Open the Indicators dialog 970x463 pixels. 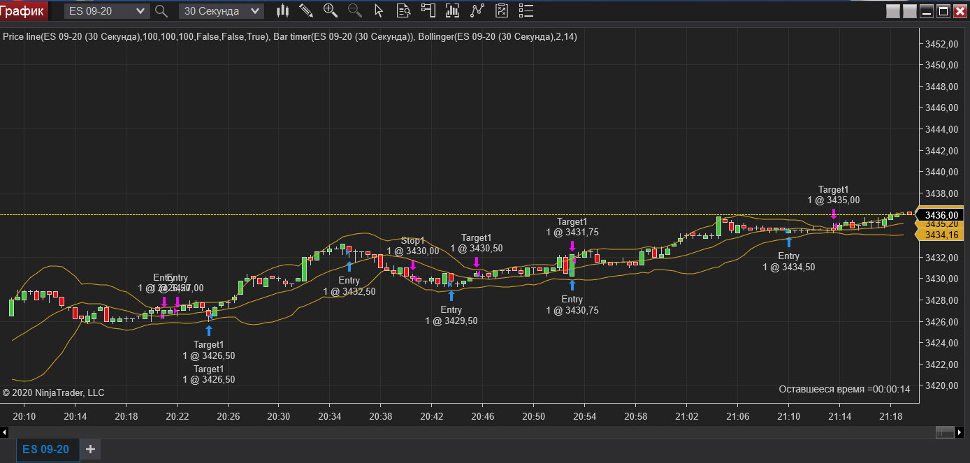point(477,11)
